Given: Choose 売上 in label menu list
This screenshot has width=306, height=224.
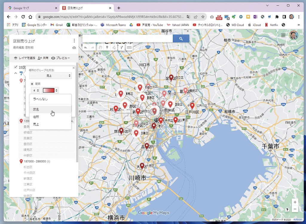Looking at the screenshot, I should [50, 124].
